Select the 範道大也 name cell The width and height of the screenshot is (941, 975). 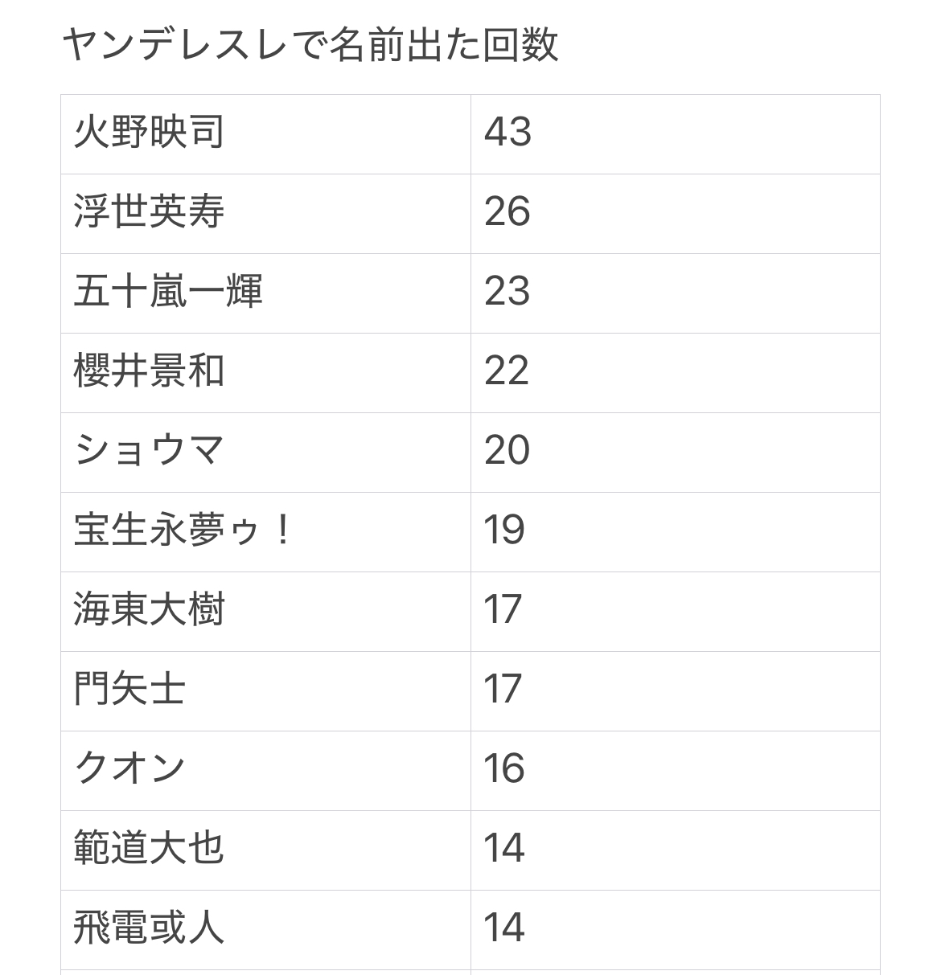[x=150, y=849]
